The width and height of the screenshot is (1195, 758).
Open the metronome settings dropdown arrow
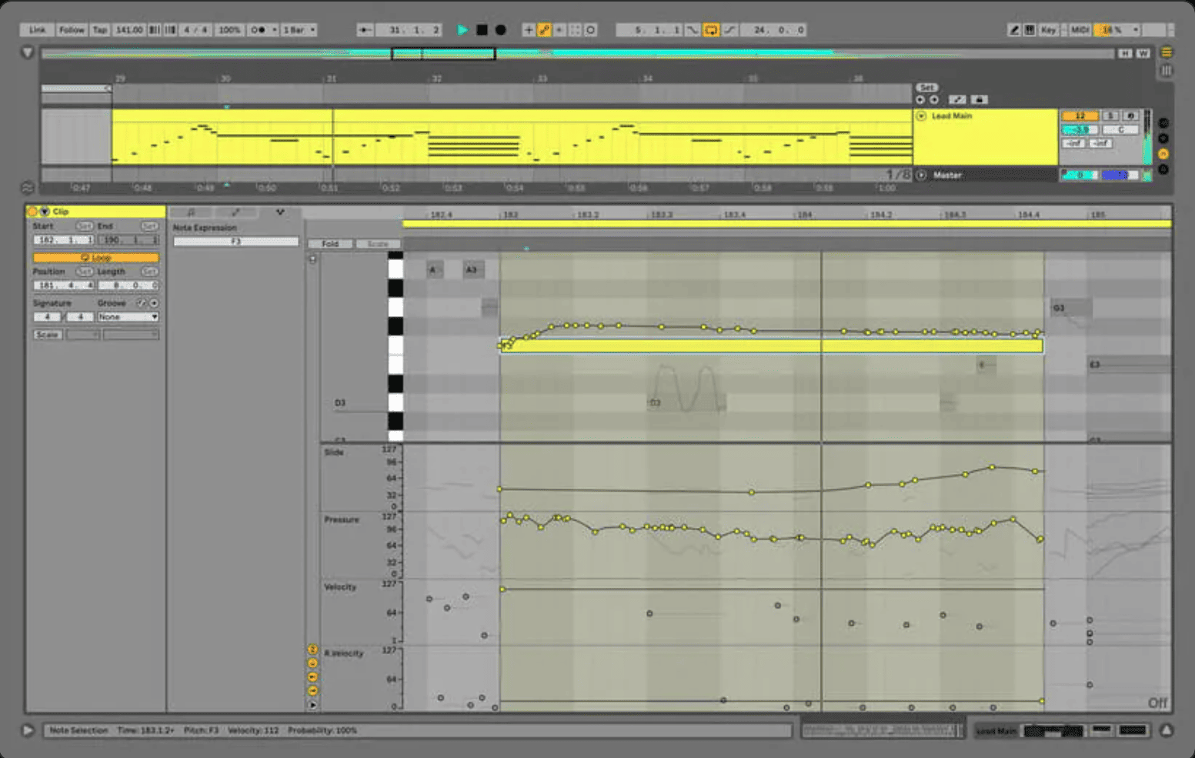click(x=274, y=30)
